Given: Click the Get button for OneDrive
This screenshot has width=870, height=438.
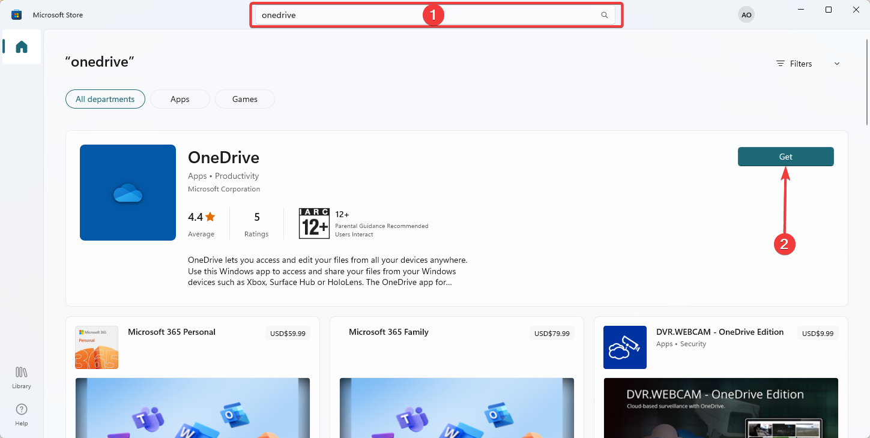Looking at the screenshot, I should click(786, 157).
